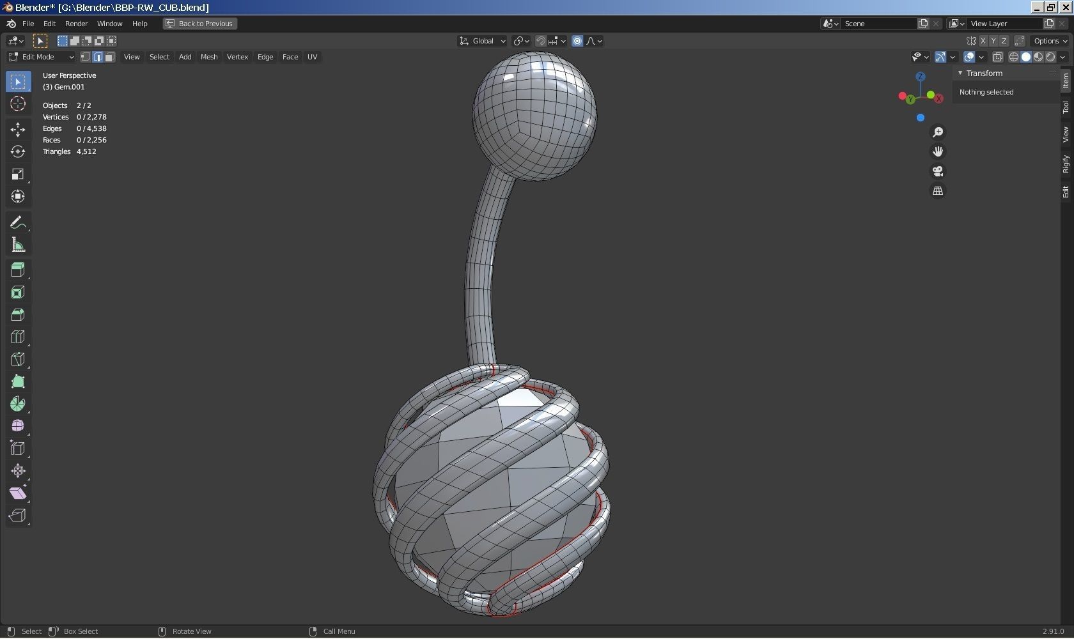Switch perspective/orthographic with grid icon
1074x639 pixels.
pyautogui.click(x=938, y=191)
